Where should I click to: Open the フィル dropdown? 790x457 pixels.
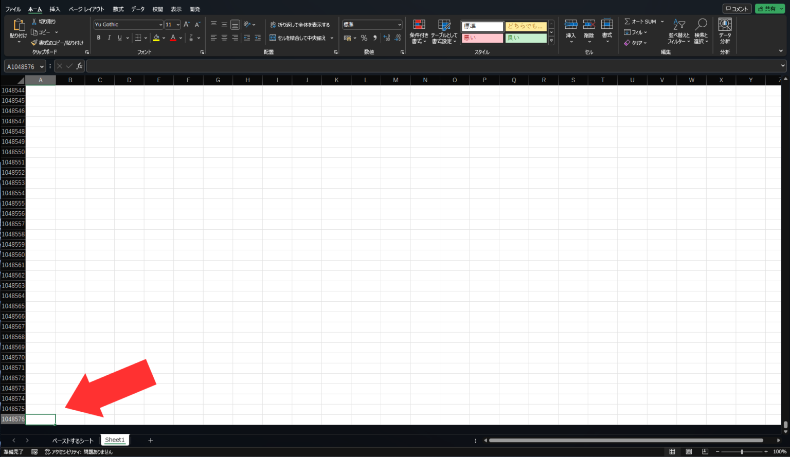(x=636, y=32)
